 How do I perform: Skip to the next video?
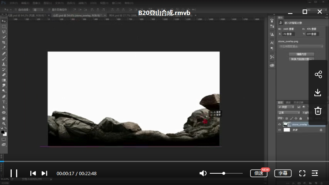pyautogui.click(x=45, y=173)
